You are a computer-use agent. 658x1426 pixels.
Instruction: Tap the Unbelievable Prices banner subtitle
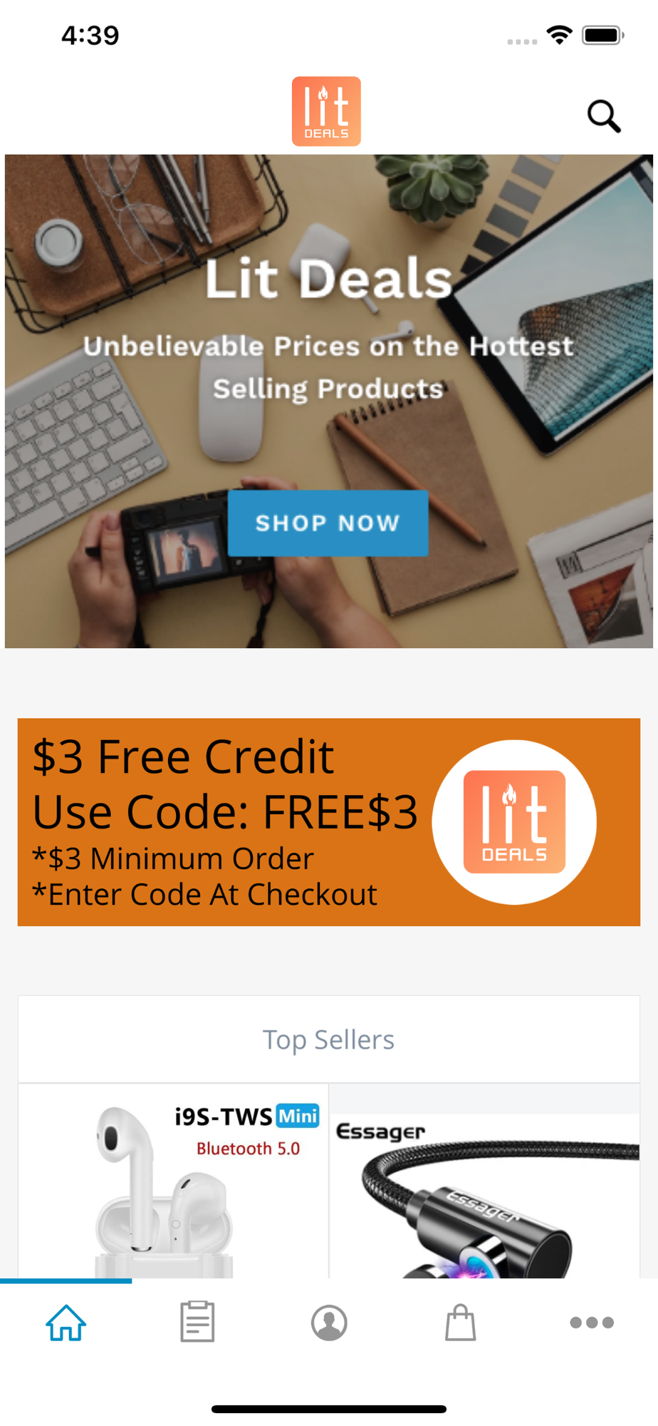[x=328, y=367]
